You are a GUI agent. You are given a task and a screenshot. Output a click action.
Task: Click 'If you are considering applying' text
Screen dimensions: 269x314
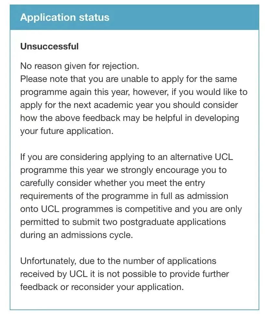(x=82, y=157)
